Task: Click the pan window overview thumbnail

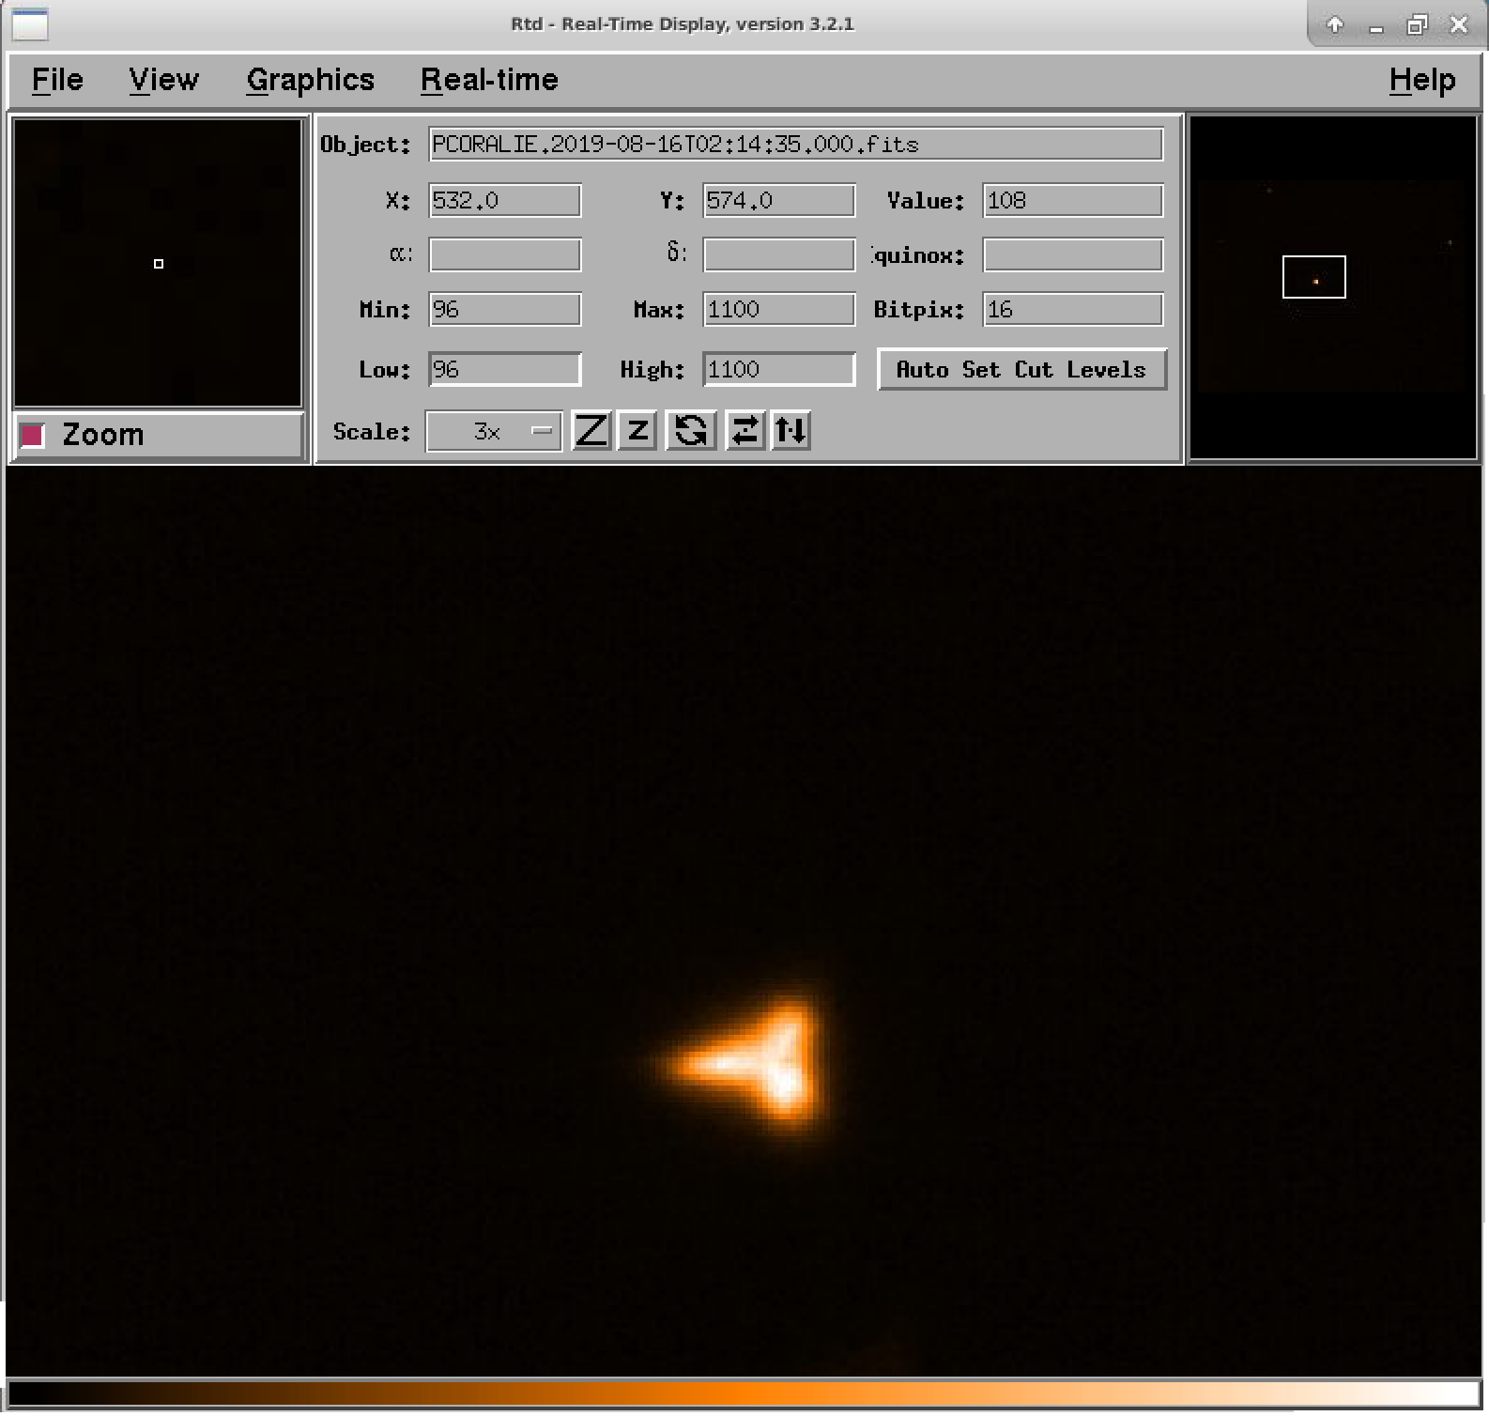Action: click(x=1333, y=286)
